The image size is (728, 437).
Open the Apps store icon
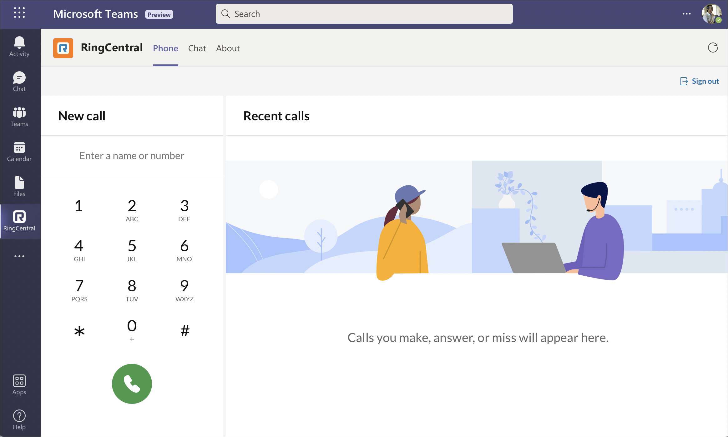19,385
